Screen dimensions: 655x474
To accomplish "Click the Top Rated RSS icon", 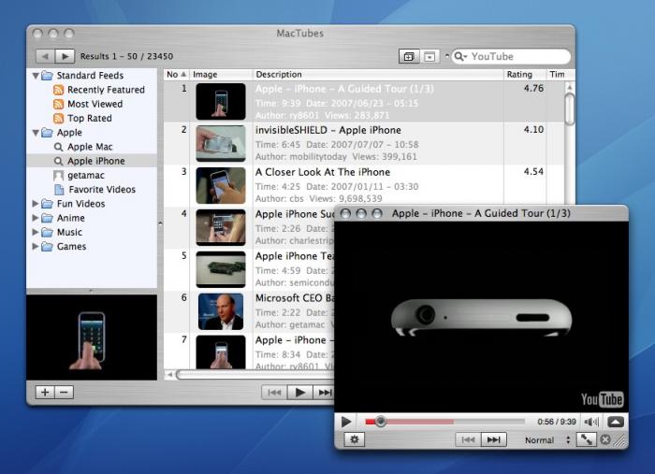I will [x=58, y=118].
